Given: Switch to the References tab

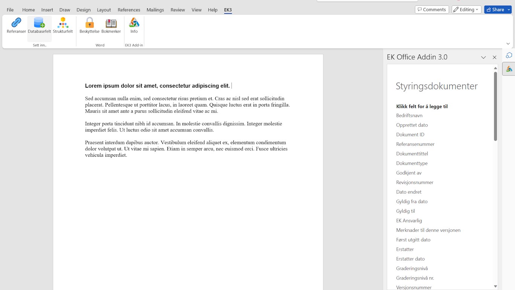Looking at the screenshot, I should point(129,10).
